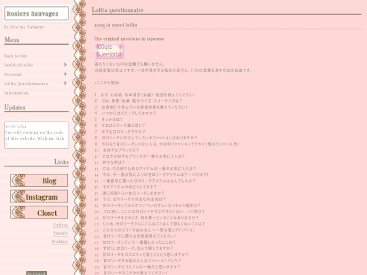Viewport: 367px width, 275px height.
Task: Expand the Lolita Questionnaires chevron
Action: click(65, 84)
